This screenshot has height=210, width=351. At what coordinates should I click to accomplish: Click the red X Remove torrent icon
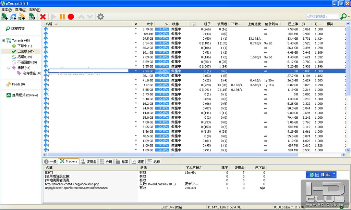coord(43,17)
